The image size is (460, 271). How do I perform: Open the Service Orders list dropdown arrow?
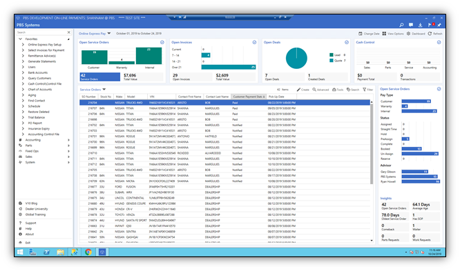[104, 90]
